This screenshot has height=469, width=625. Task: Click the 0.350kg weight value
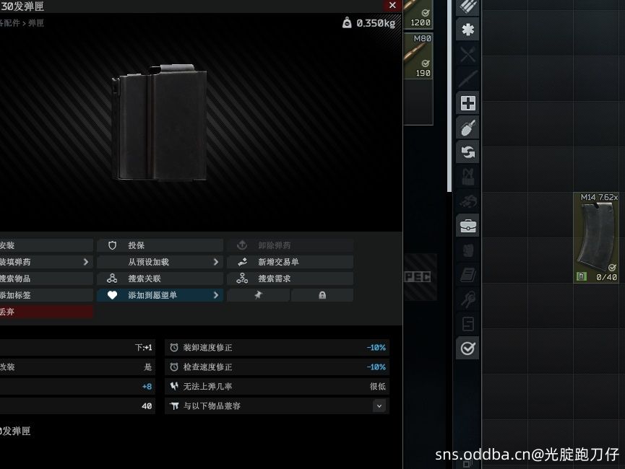tap(376, 23)
